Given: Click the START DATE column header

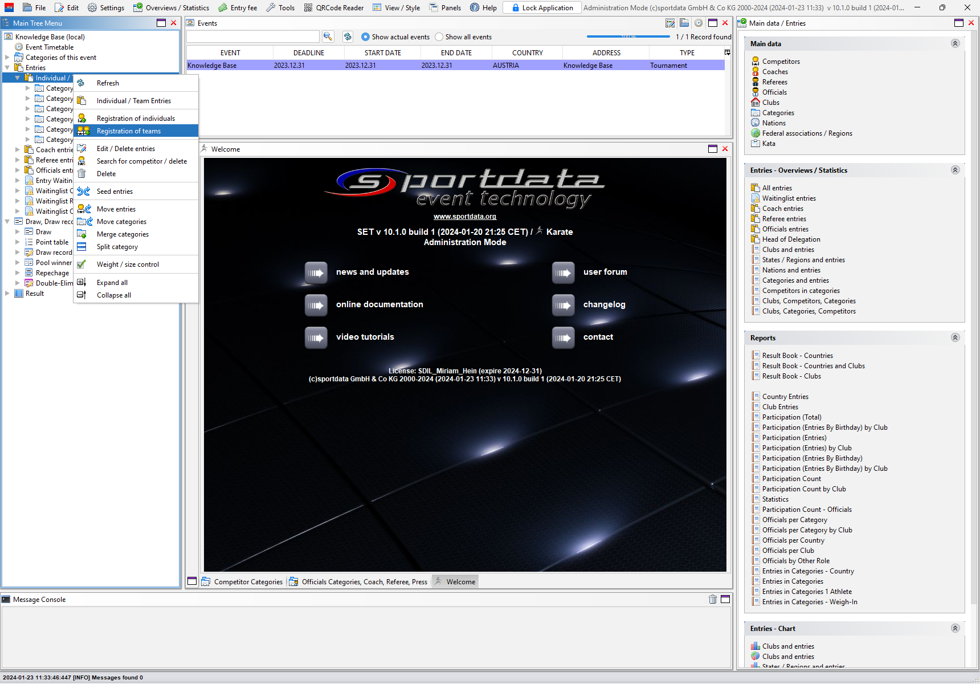Looking at the screenshot, I should coord(383,52).
